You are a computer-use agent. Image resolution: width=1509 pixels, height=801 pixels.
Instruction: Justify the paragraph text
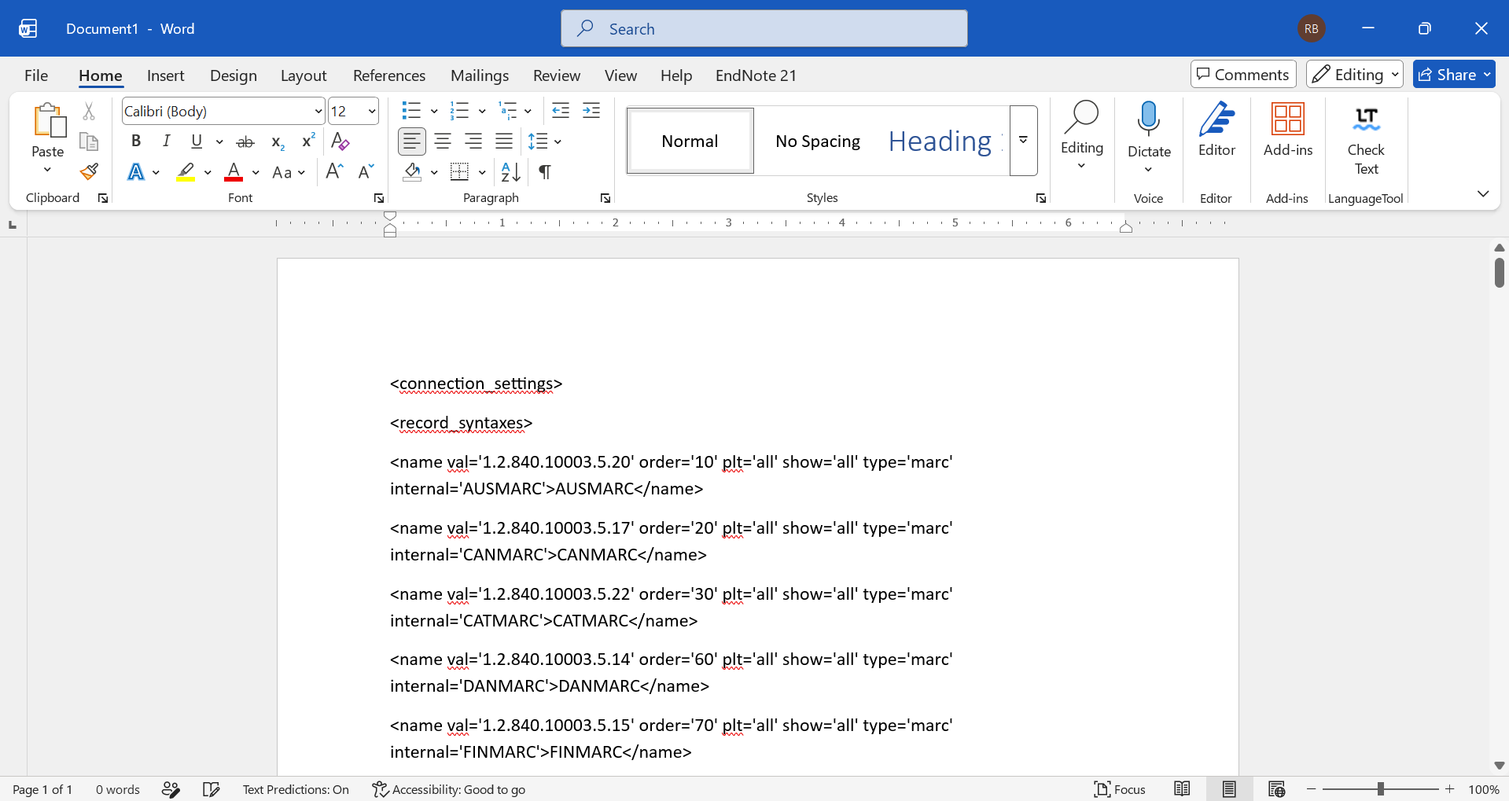click(x=504, y=141)
